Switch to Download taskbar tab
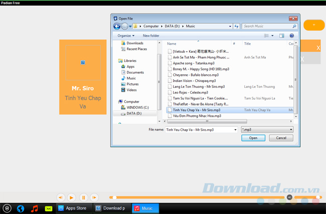This screenshot has height=214, width=326. pyautogui.click(x=111, y=208)
